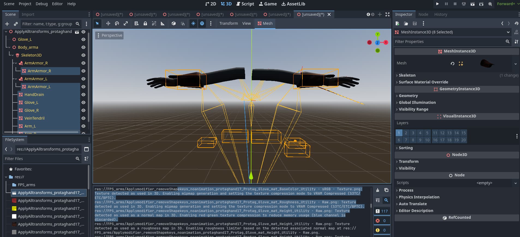Enable render layer 5
520x237 pixels.
(x=427, y=133)
